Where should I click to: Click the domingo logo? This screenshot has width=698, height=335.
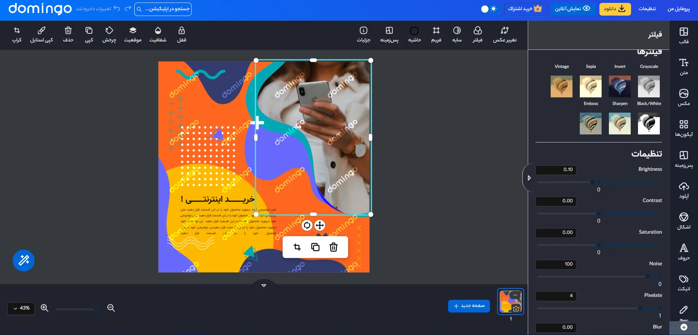click(40, 9)
